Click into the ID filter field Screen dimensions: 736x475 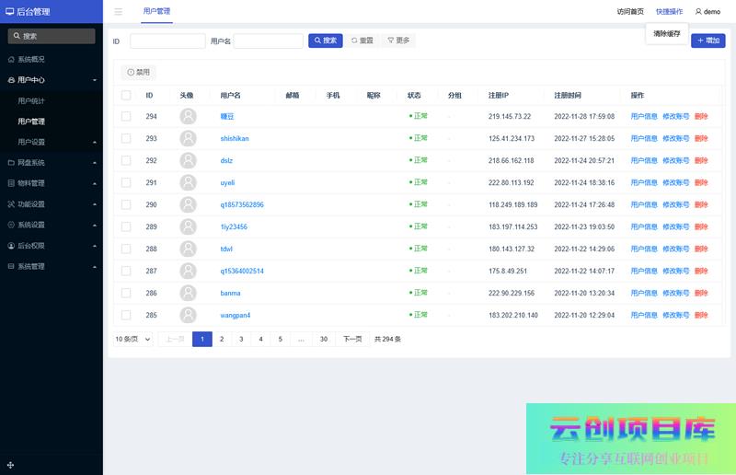pyautogui.click(x=167, y=41)
